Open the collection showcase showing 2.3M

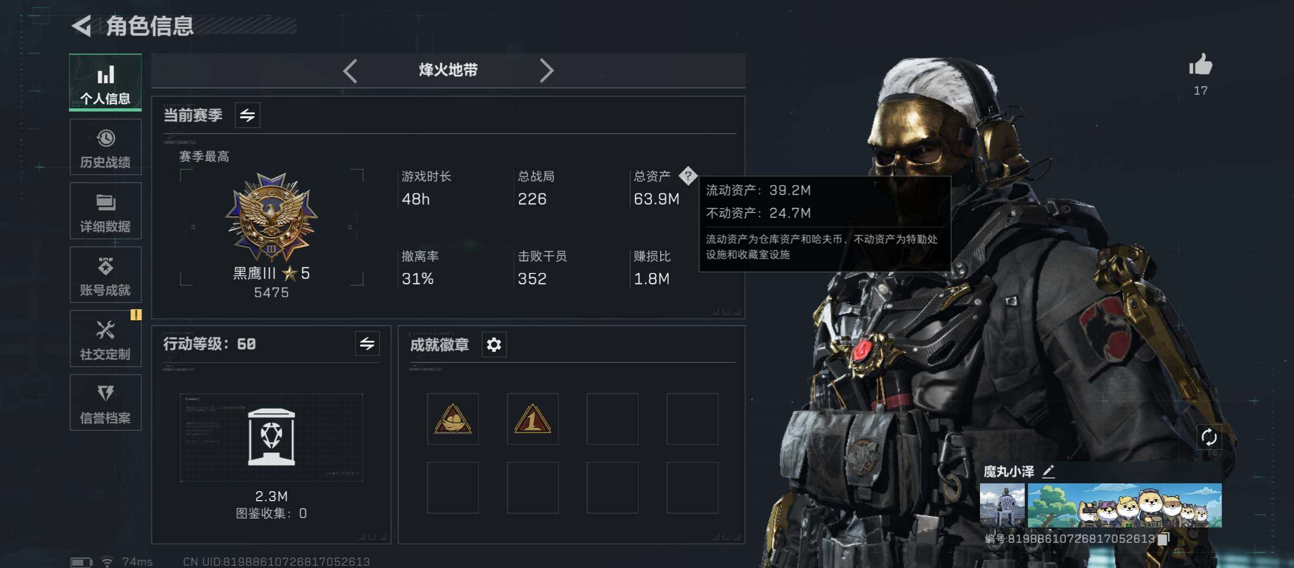pos(271,437)
